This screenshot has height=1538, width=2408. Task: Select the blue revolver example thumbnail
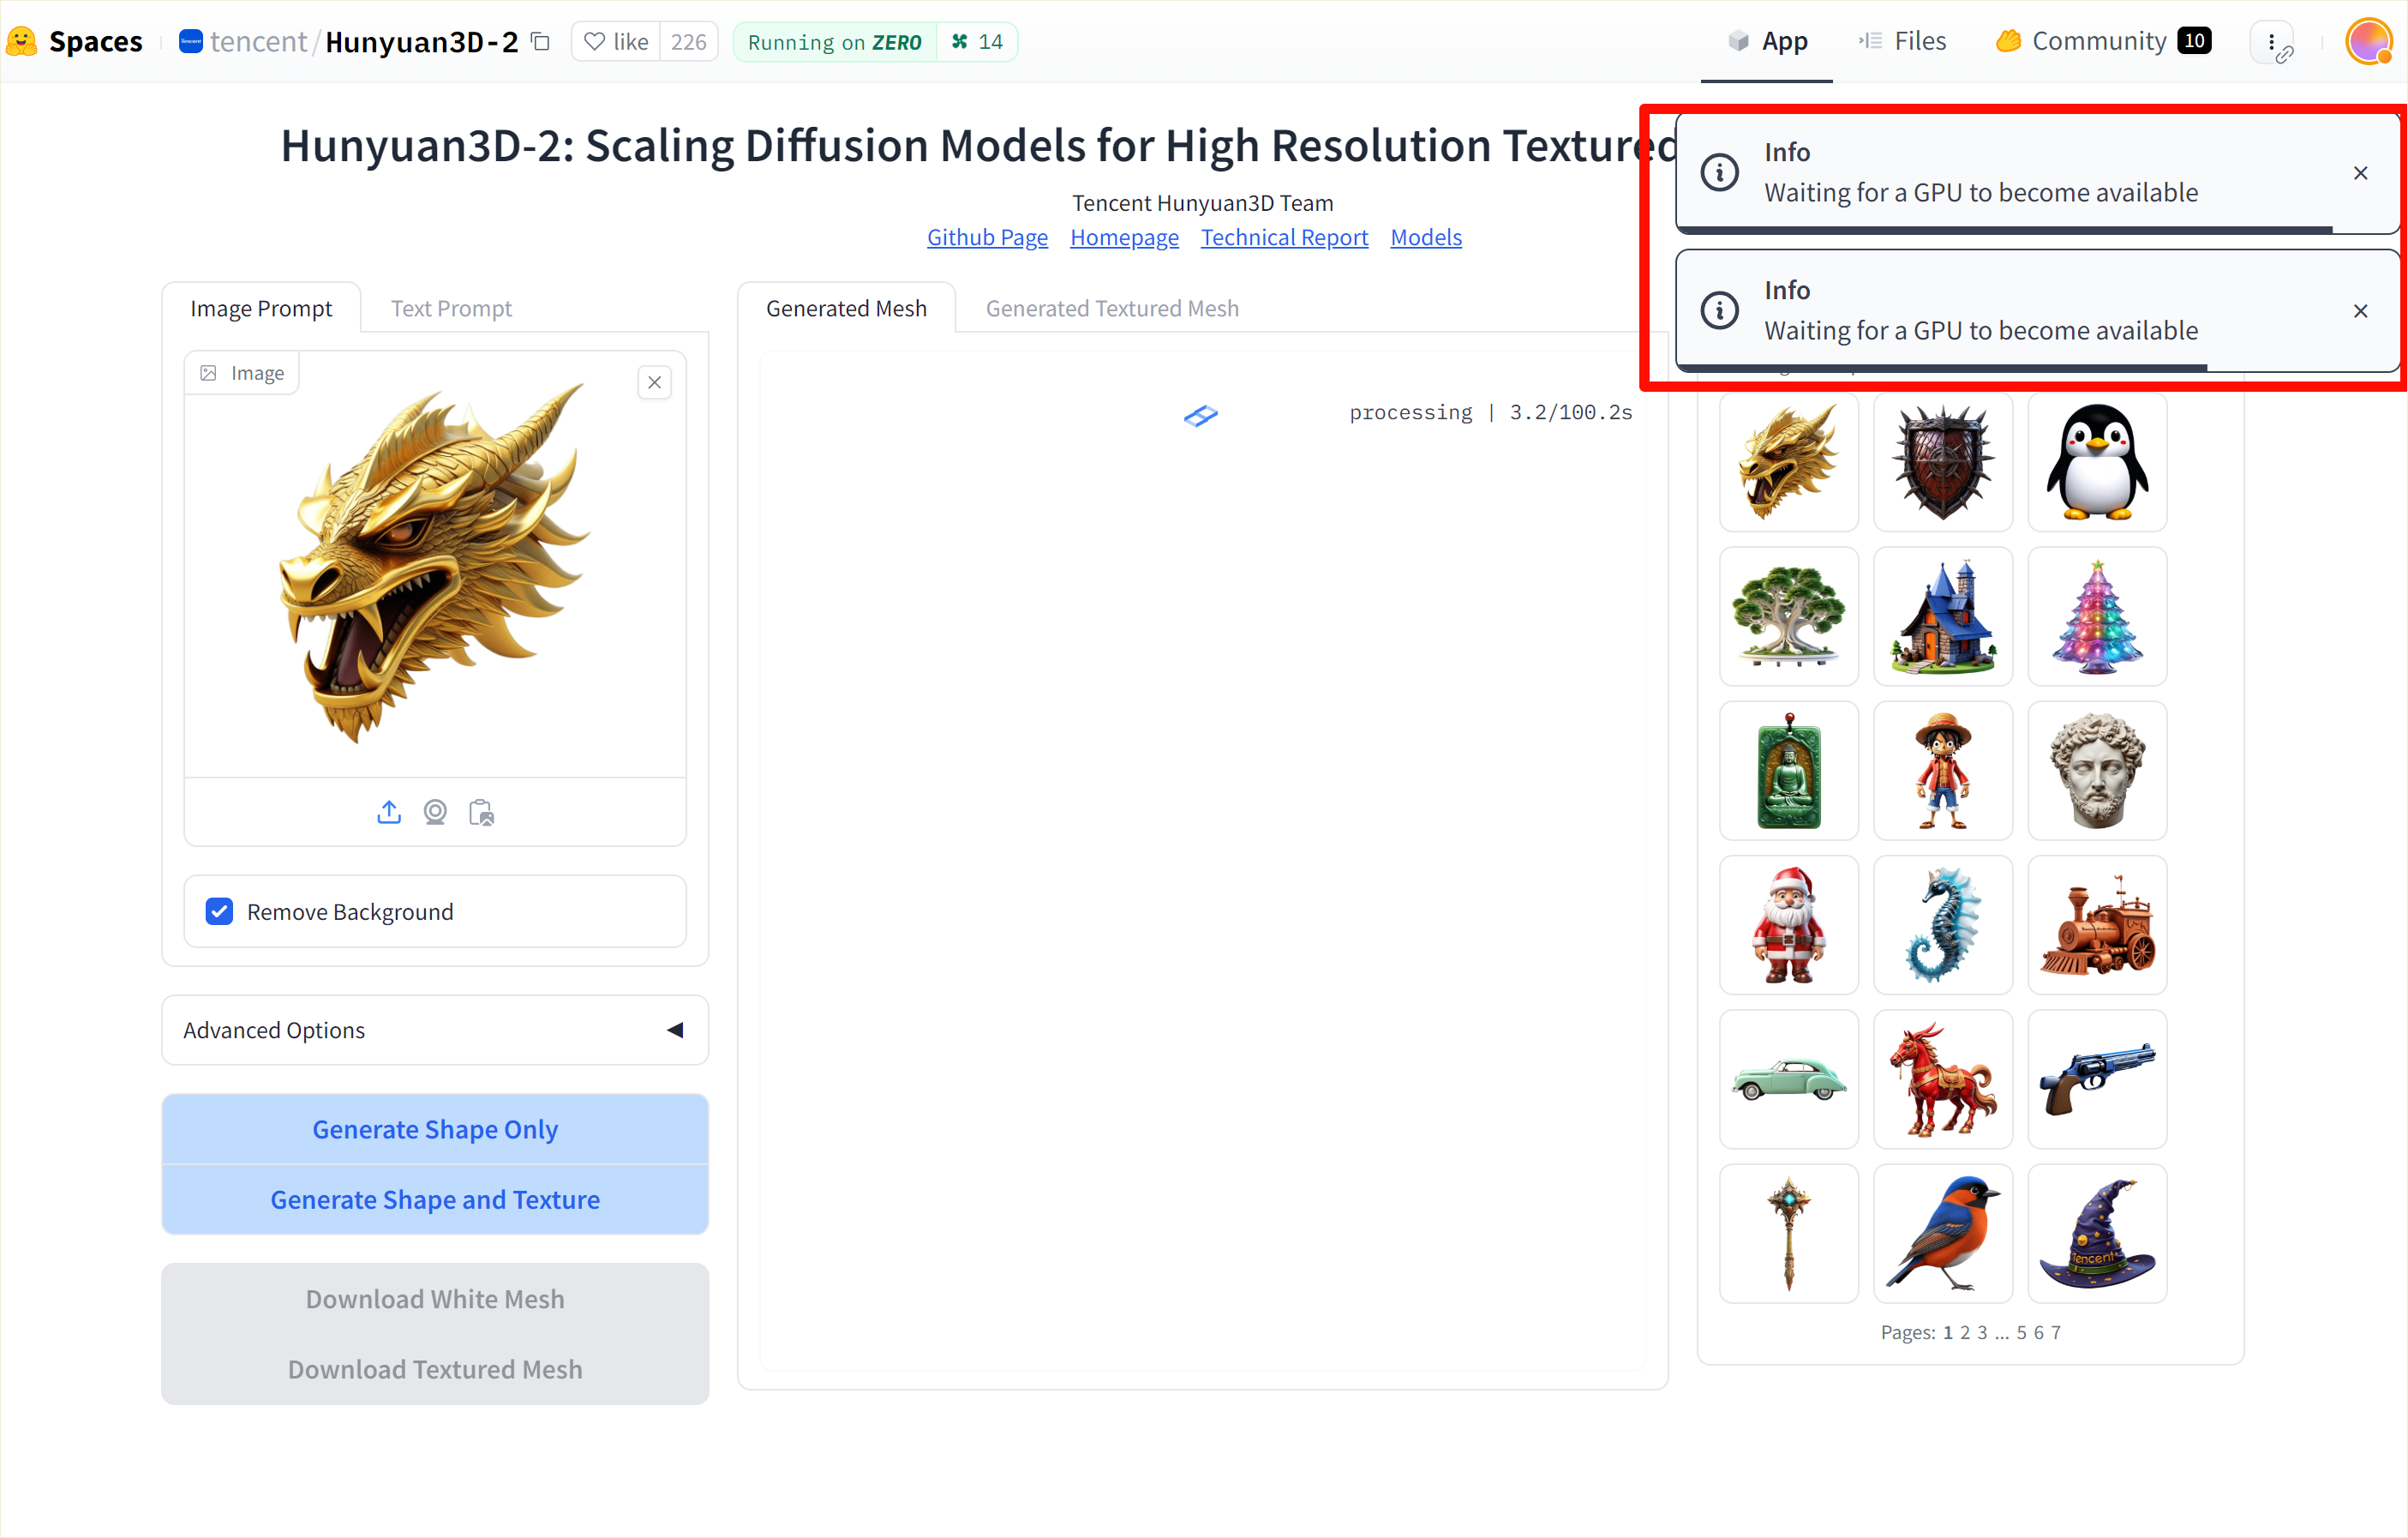pyautogui.click(x=2097, y=1078)
